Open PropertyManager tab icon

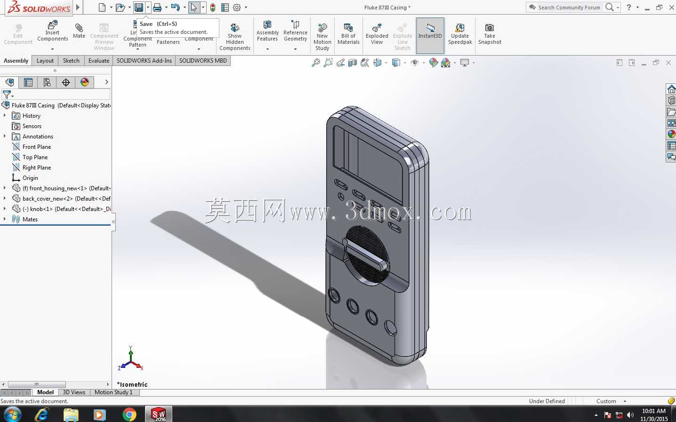click(x=28, y=82)
